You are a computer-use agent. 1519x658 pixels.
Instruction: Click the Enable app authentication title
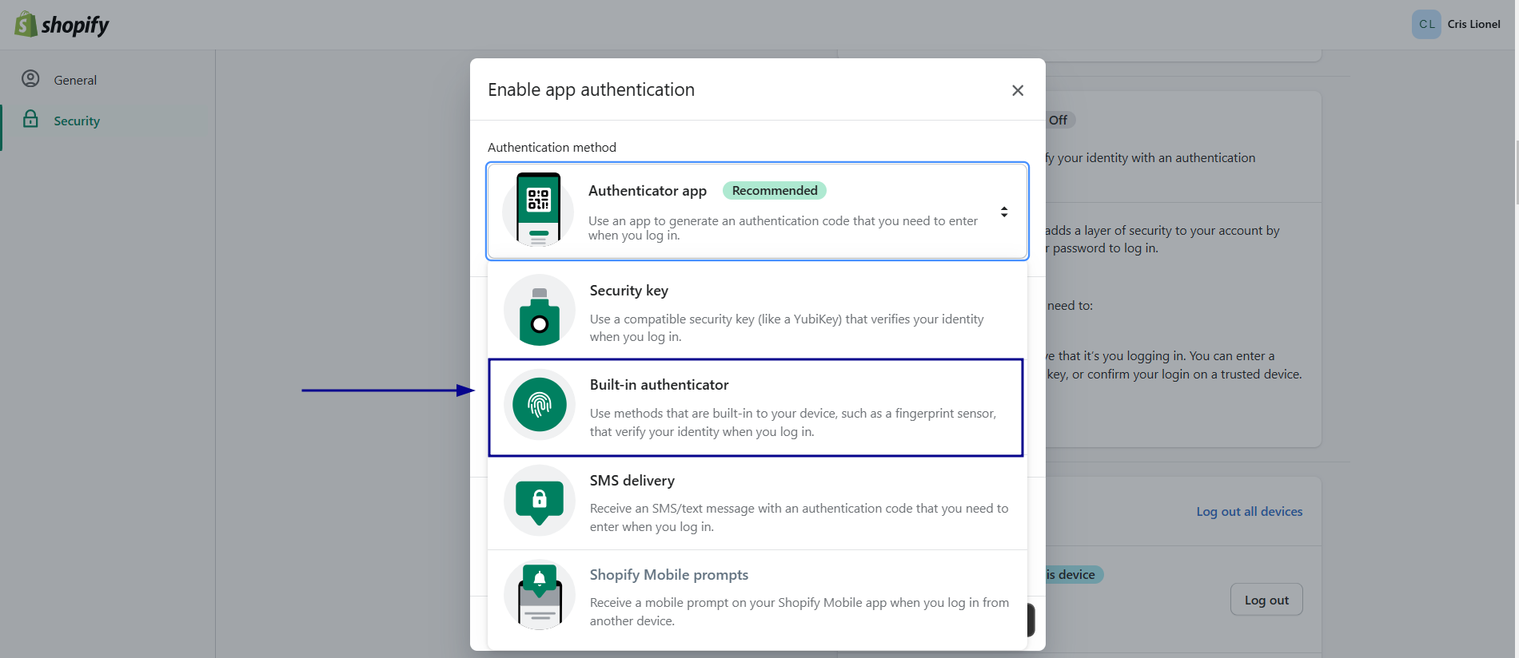pos(592,90)
